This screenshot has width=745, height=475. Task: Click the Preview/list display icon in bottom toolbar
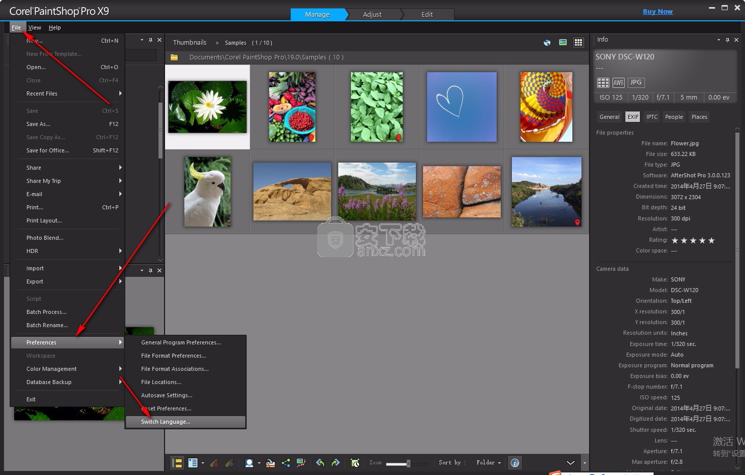point(192,463)
